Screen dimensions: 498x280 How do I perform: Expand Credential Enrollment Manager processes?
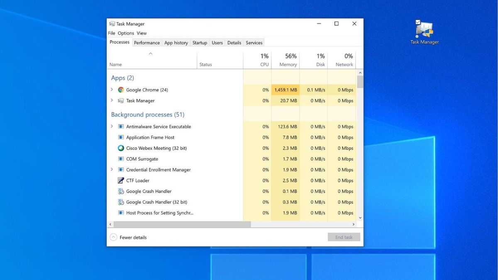coord(112,170)
